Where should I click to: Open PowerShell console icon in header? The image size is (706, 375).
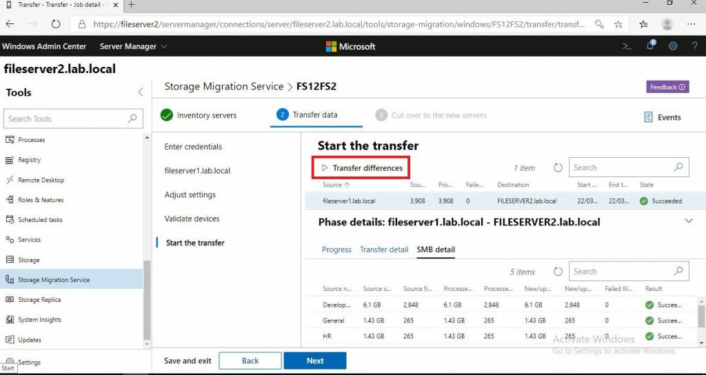point(627,46)
